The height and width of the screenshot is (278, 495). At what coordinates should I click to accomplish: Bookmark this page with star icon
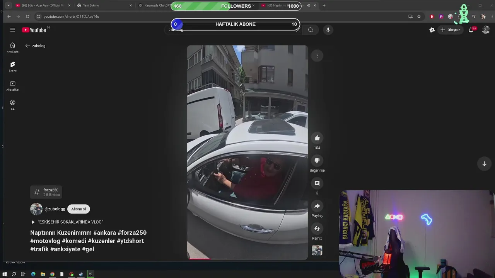click(419, 17)
